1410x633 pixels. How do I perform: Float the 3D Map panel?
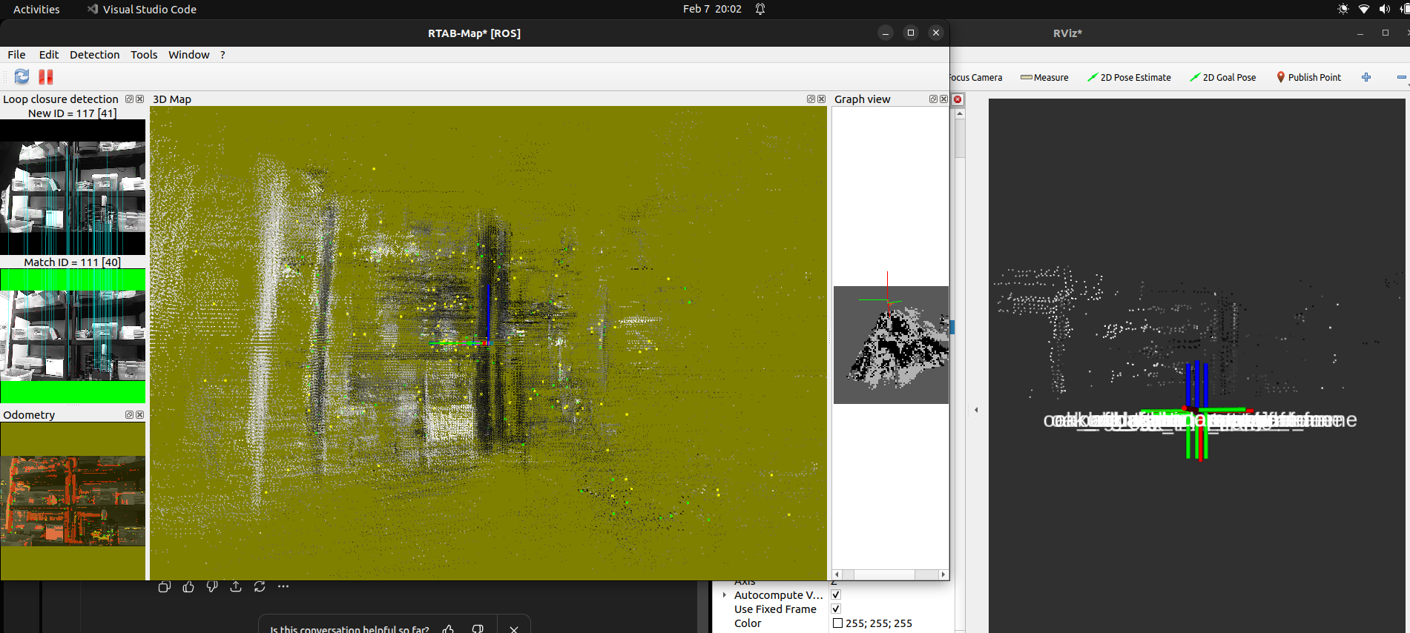click(811, 99)
